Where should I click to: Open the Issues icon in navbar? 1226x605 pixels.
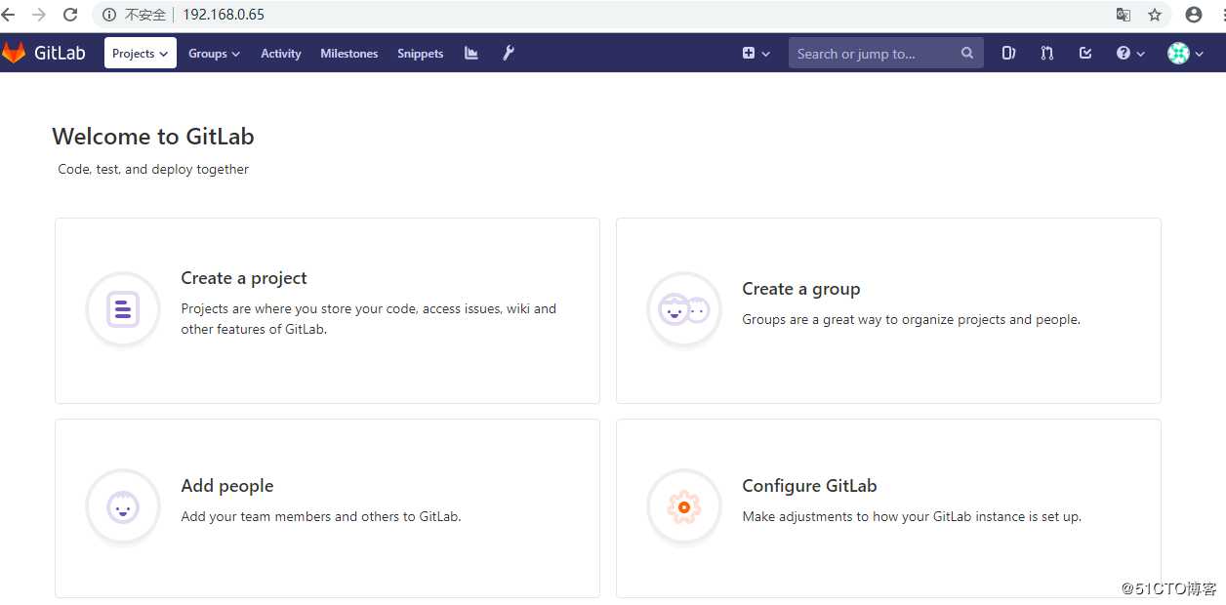coord(1008,53)
